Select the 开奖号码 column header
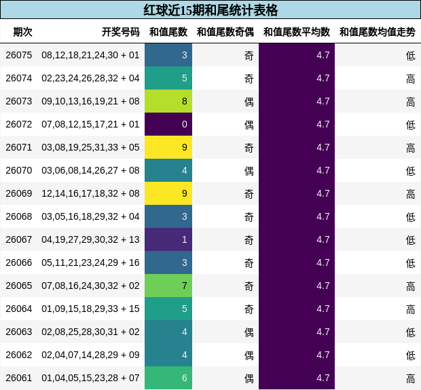This screenshot has height=390, width=421. (x=121, y=32)
